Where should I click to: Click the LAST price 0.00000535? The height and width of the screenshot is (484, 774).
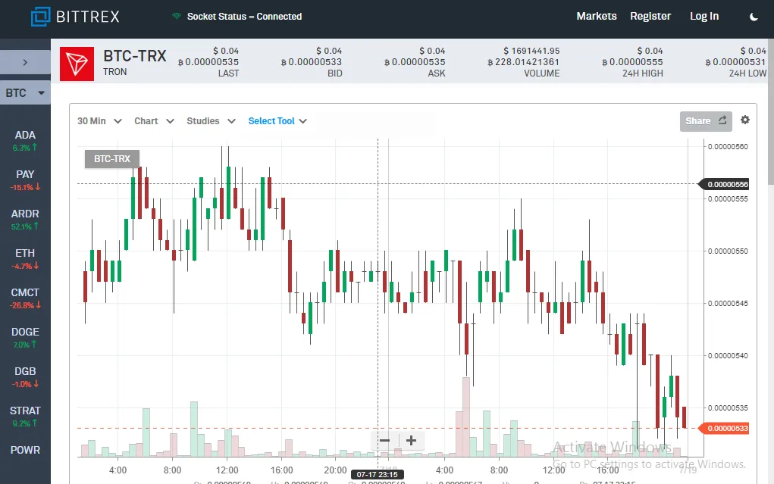tap(208, 62)
